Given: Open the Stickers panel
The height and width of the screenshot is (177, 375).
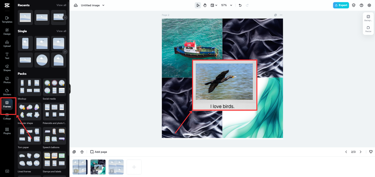Looking at the screenshot, I should coord(7,92).
